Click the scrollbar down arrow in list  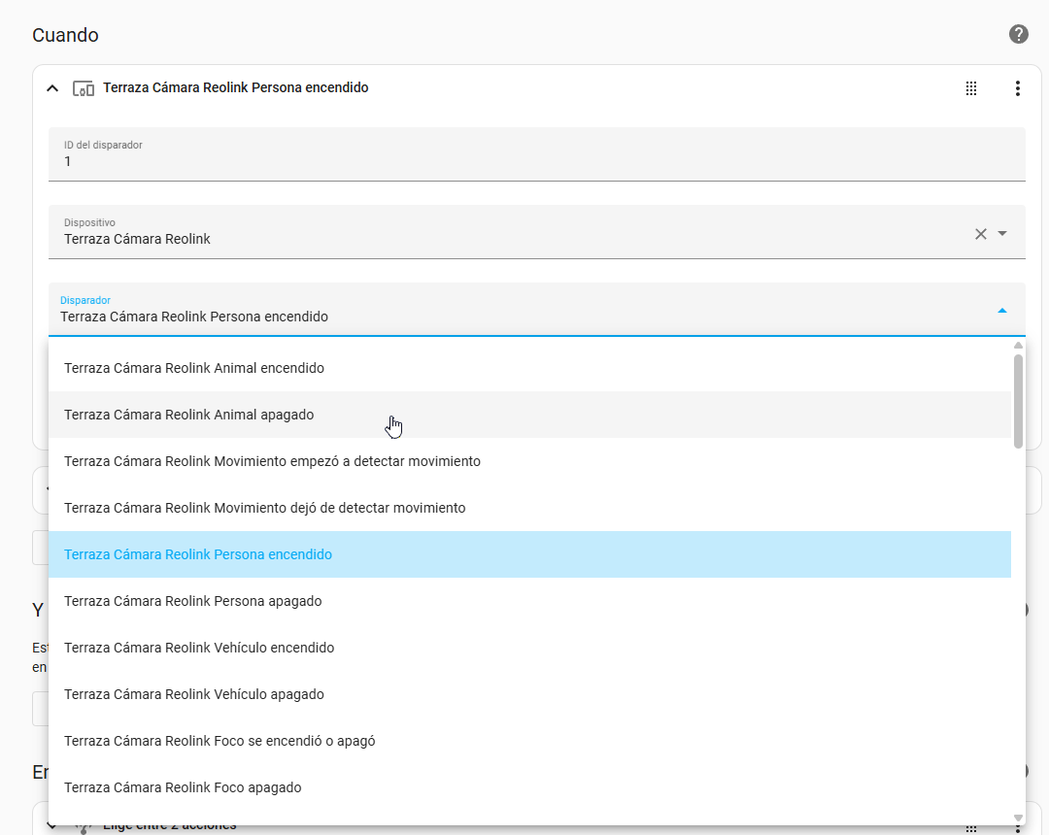1018,818
